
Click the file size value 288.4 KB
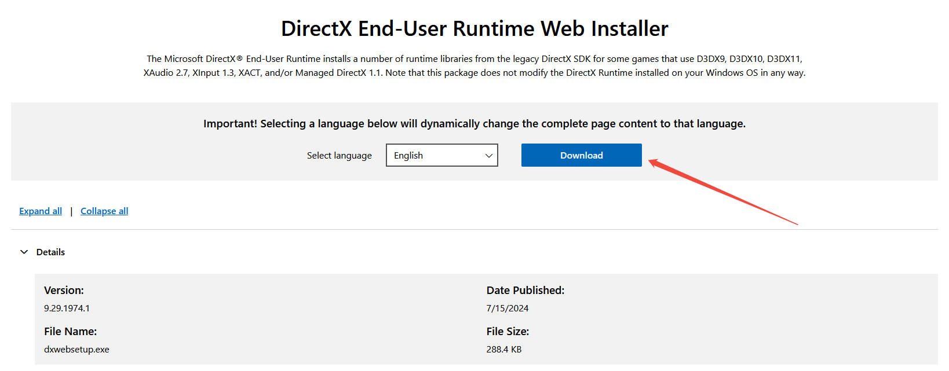point(504,350)
